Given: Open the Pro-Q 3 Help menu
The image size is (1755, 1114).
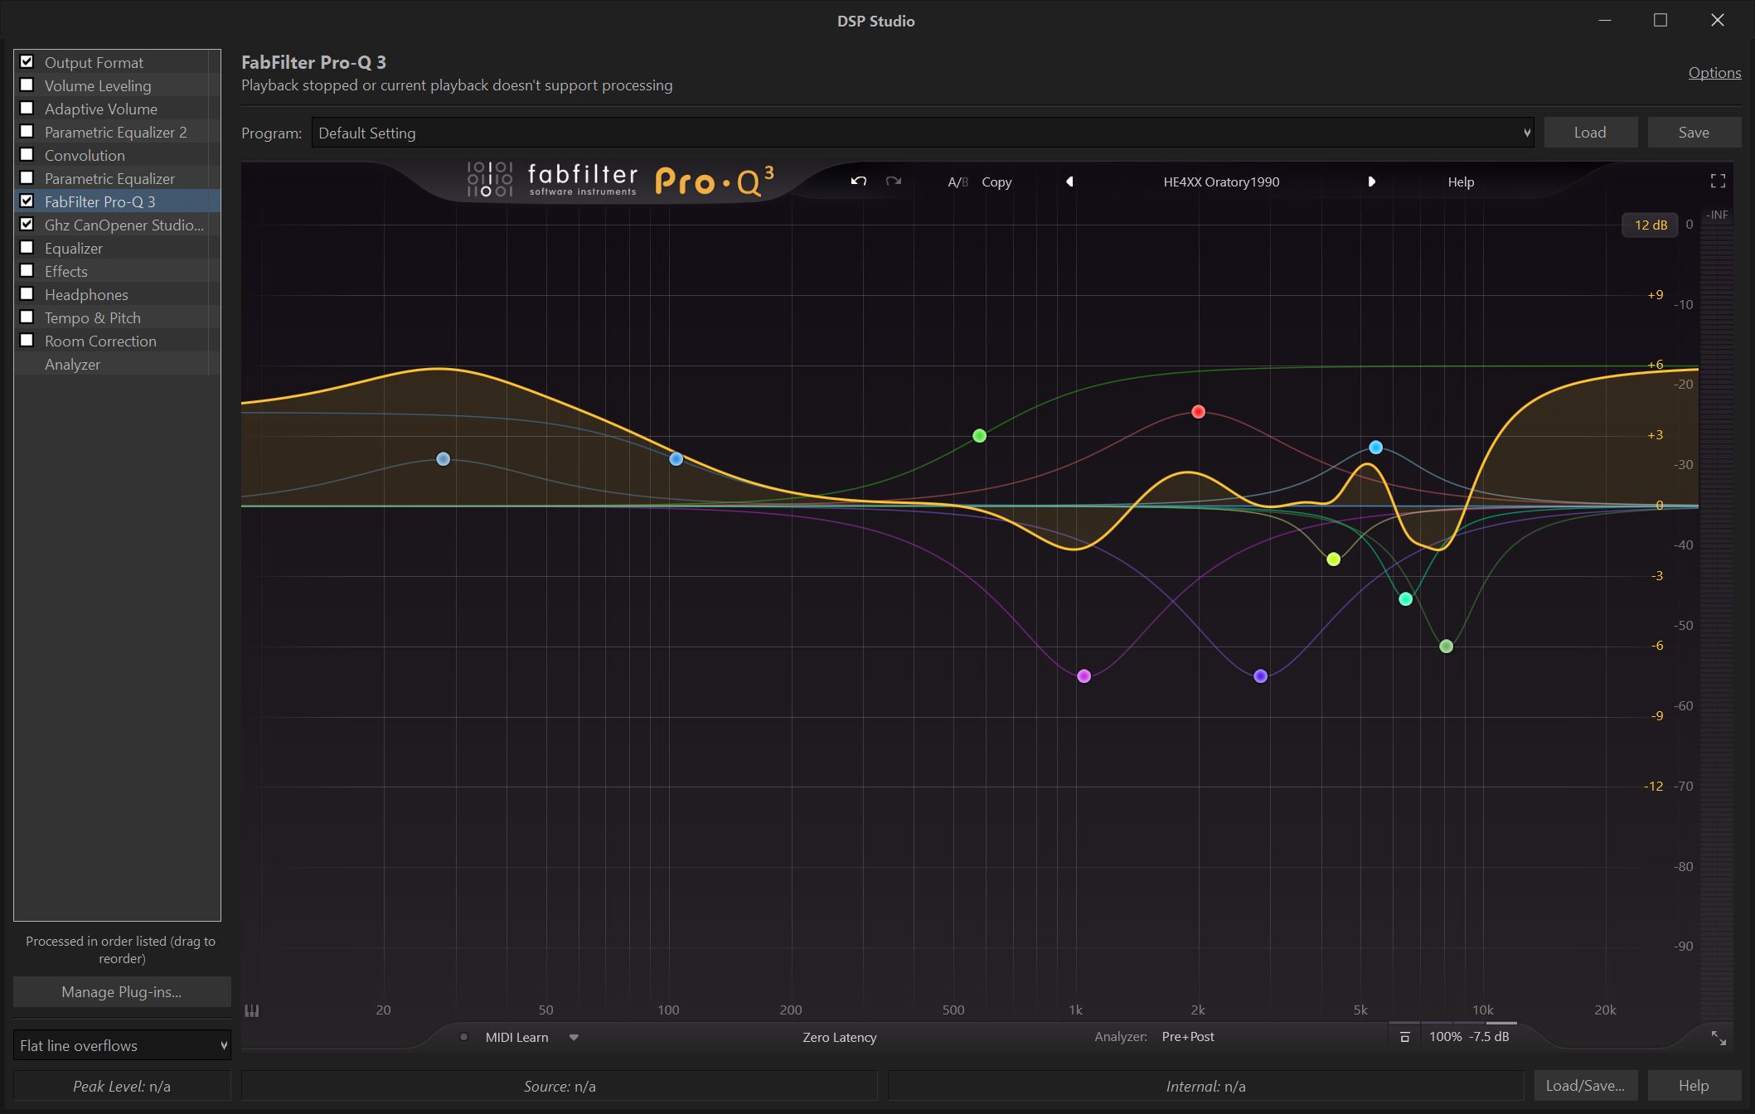Looking at the screenshot, I should coord(1461,182).
